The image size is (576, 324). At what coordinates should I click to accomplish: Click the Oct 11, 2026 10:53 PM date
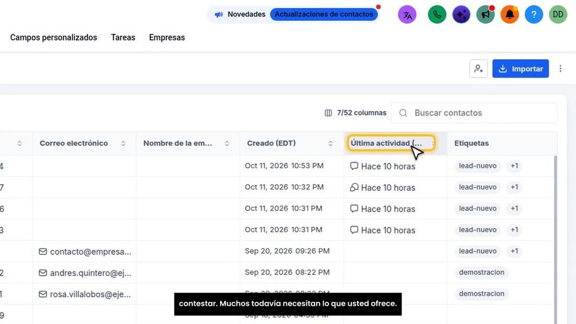tap(284, 166)
